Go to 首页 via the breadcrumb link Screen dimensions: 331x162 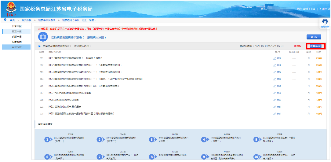[12, 20]
